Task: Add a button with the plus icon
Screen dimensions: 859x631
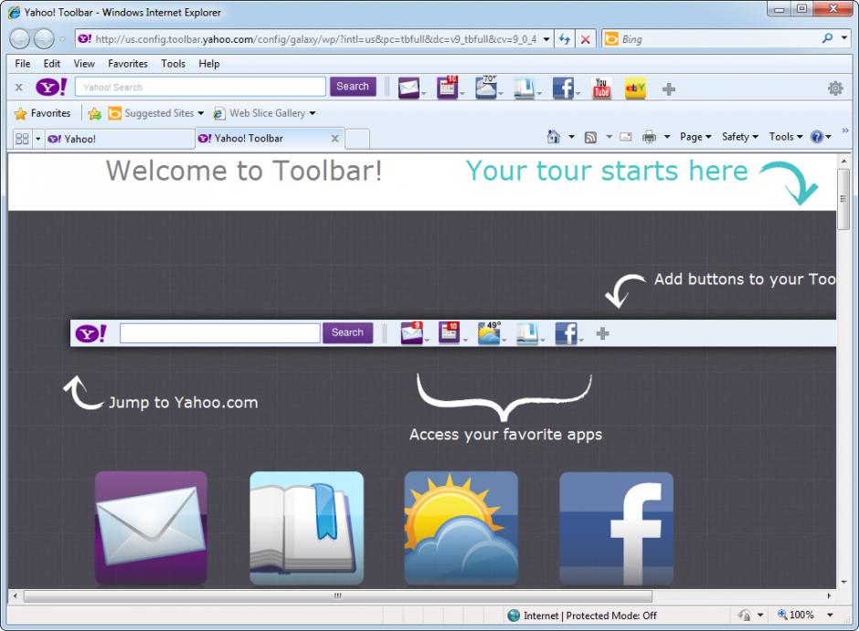Action: tap(668, 89)
